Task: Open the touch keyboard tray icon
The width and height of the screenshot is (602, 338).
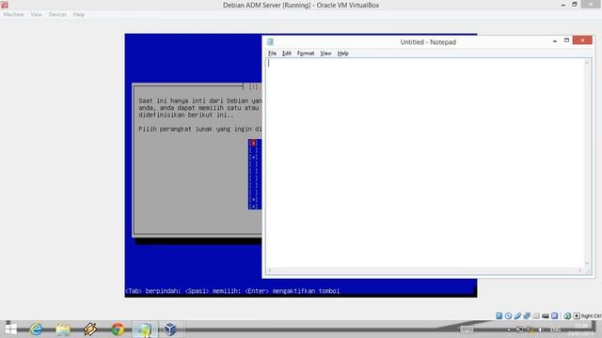Action: (467, 330)
